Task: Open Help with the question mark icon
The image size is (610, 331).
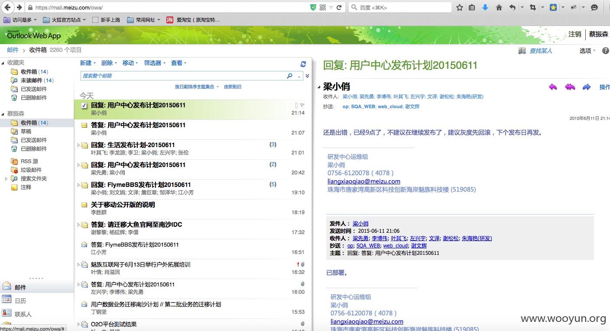Action: (x=605, y=51)
